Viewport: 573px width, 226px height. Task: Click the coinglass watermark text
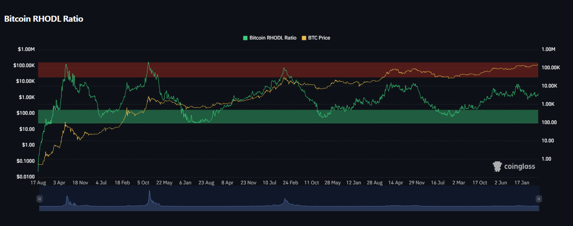click(519, 167)
